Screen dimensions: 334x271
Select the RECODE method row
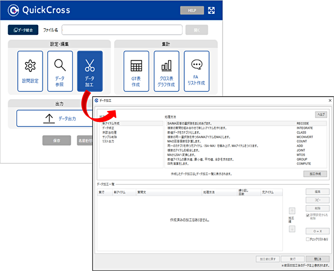click(246, 123)
